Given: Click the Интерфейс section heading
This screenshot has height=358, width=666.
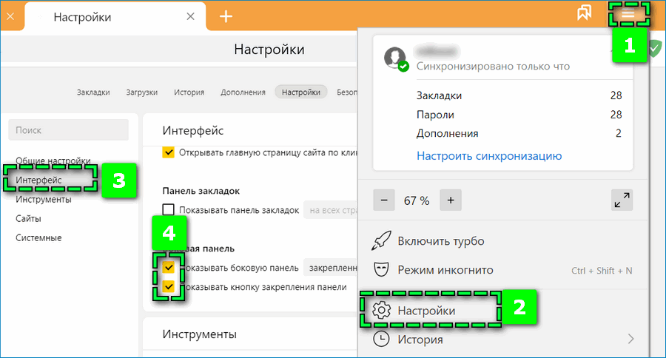Looking at the screenshot, I should (193, 130).
